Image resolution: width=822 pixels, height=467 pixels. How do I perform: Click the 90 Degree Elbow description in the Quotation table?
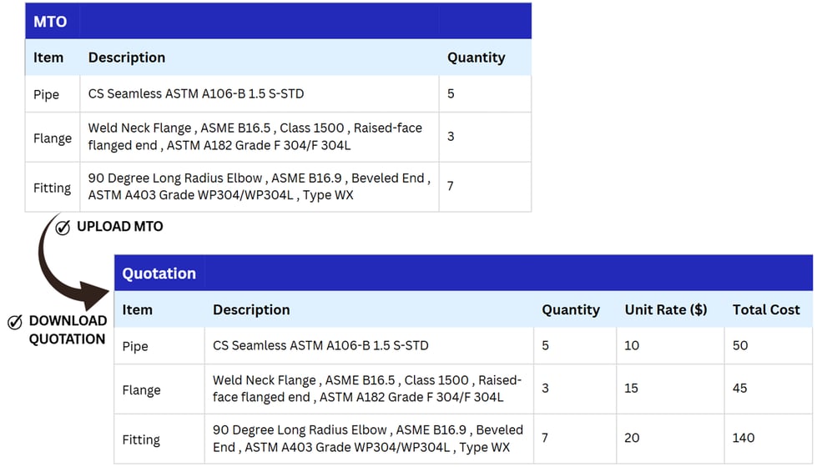pyautogui.click(x=368, y=438)
